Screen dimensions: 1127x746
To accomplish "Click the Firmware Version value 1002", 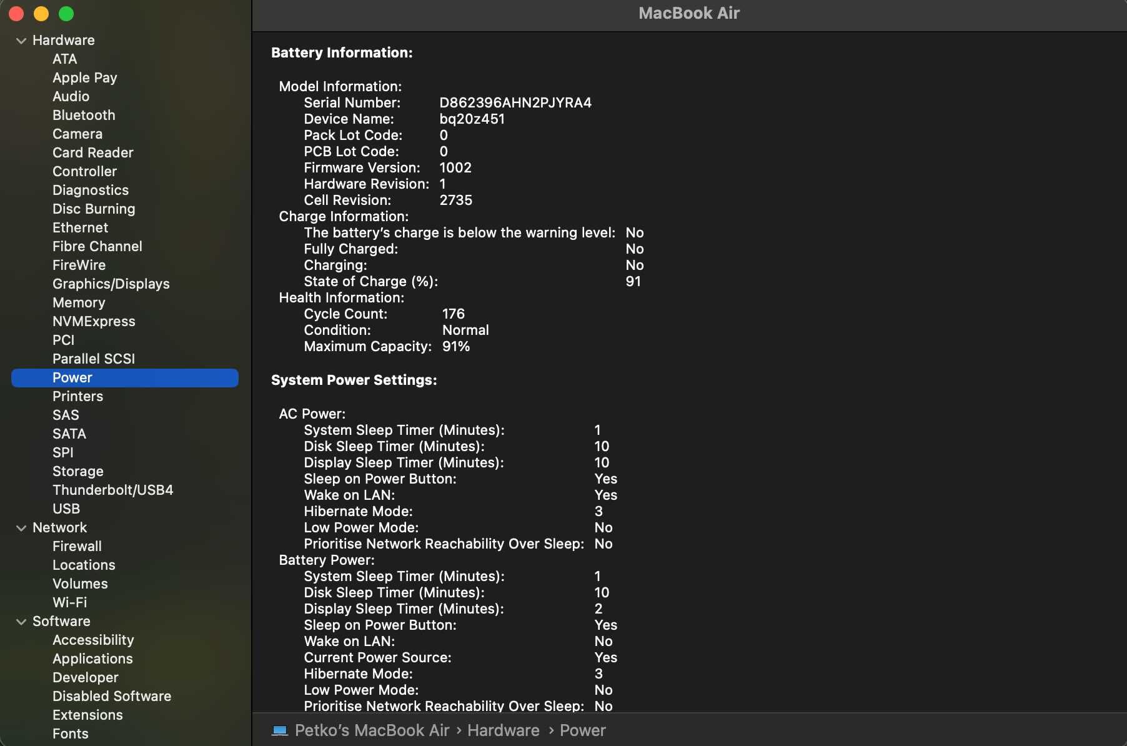I will (x=455, y=167).
